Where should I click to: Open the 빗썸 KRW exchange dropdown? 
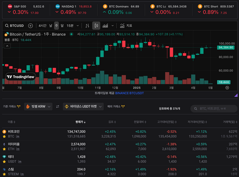[38, 107]
